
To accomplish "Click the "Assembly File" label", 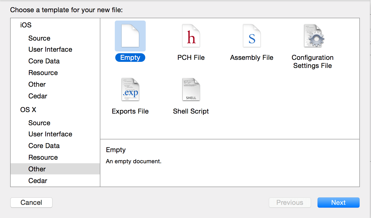I will click(x=252, y=58).
